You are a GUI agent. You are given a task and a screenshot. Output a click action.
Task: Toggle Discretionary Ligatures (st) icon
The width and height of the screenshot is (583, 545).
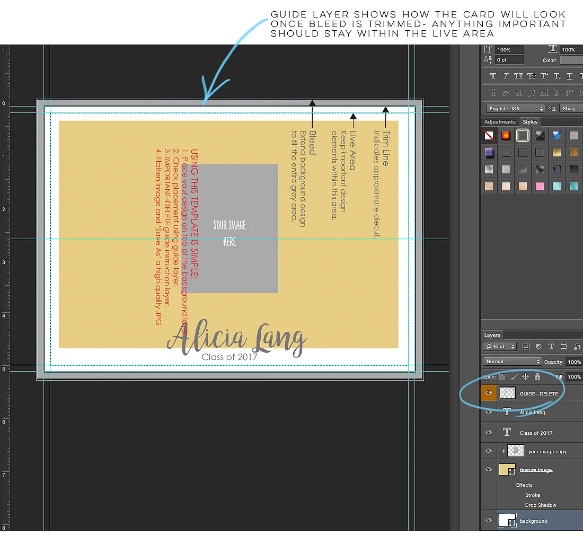[x=519, y=93]
